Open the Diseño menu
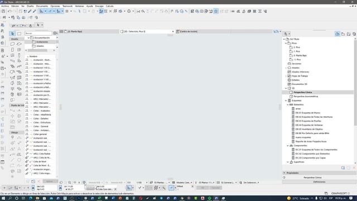This screenshot has height=201, width=357. pos(30,6)
